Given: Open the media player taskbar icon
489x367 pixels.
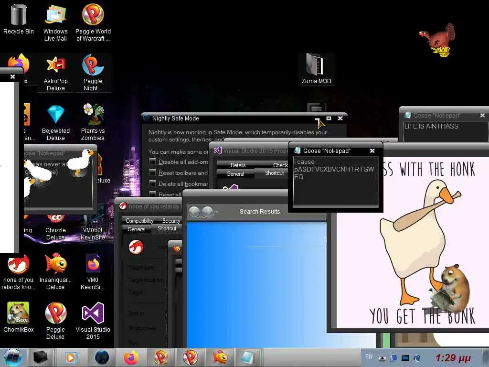Looking at the screenshot, I should tap(71, 357).
